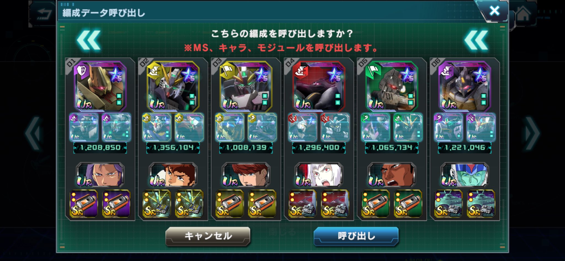The height and width of the screenshot is (261, 565).
Task: Close the 編成データ呼び出し dialog
Action: click(x=494, y=11)
